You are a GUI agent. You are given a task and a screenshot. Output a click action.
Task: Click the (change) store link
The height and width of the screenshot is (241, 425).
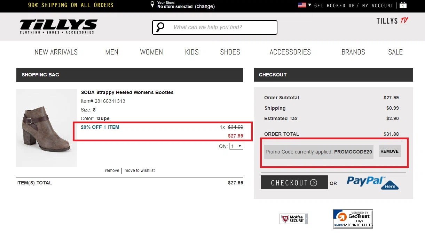tap(205, 7)
